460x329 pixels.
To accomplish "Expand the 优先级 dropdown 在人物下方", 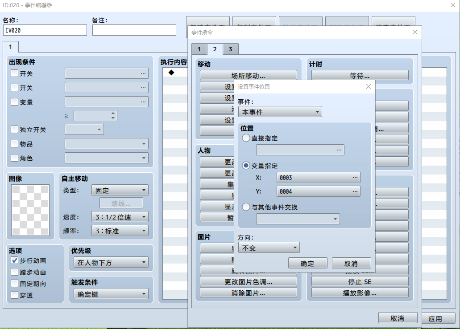I will click(111, 262).
